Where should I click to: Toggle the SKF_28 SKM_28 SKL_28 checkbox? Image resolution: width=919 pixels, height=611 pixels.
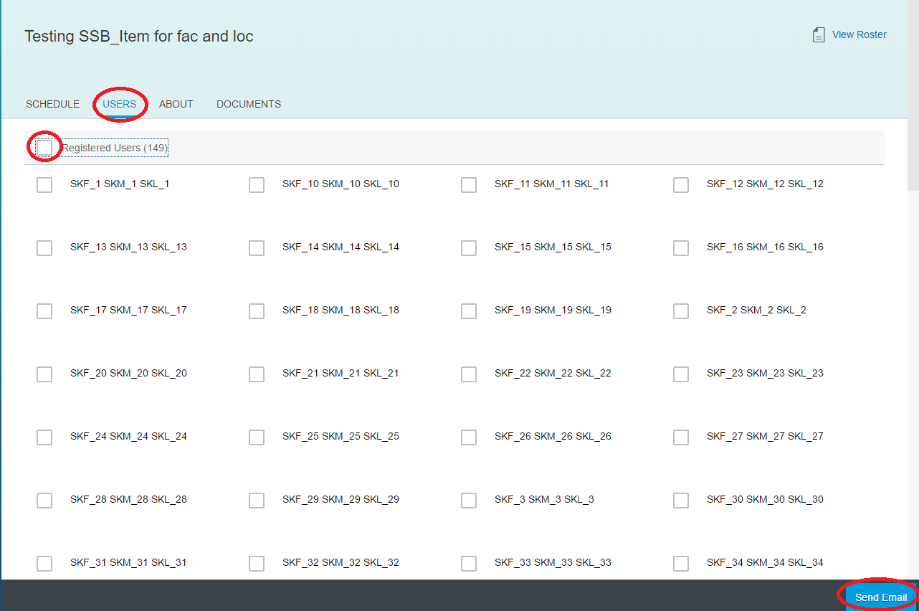(44, 501)
